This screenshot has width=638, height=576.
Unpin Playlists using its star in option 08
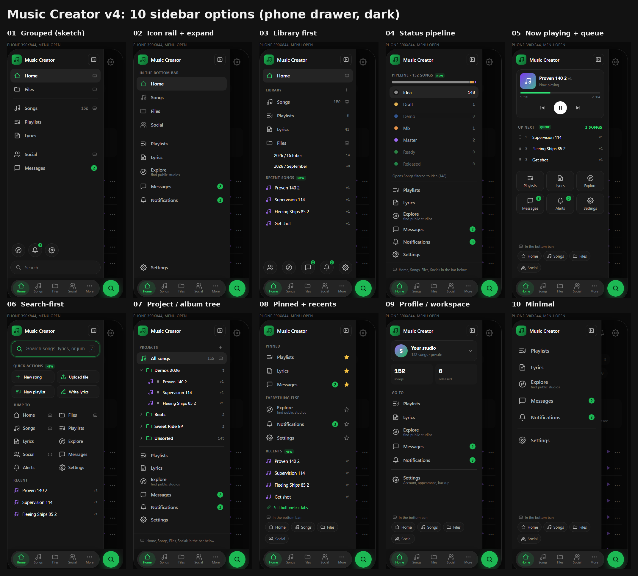tap(346, 357)
